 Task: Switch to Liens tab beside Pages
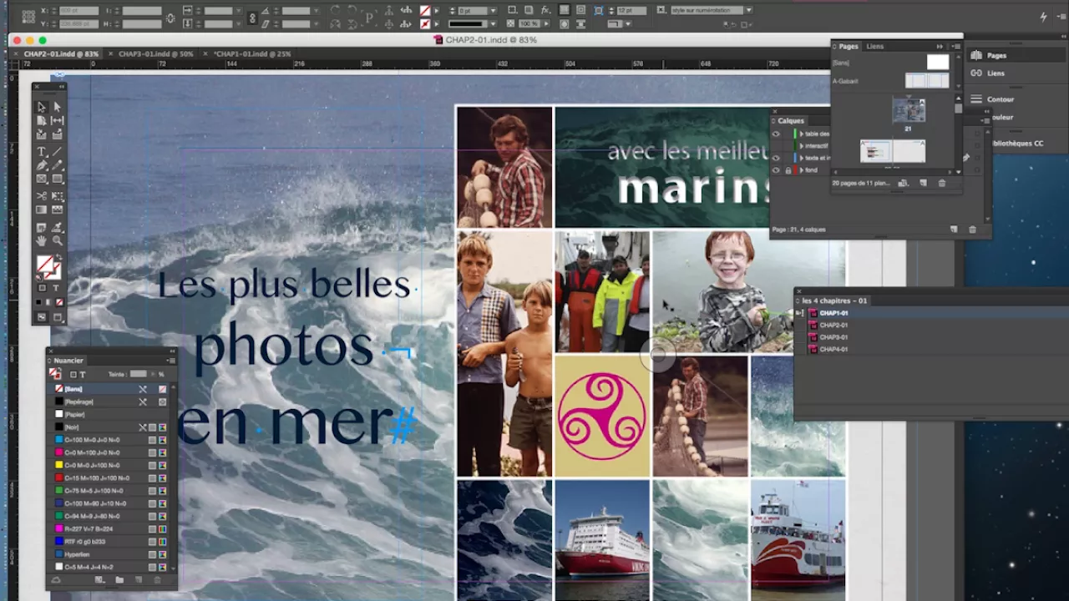coord(874,47)
